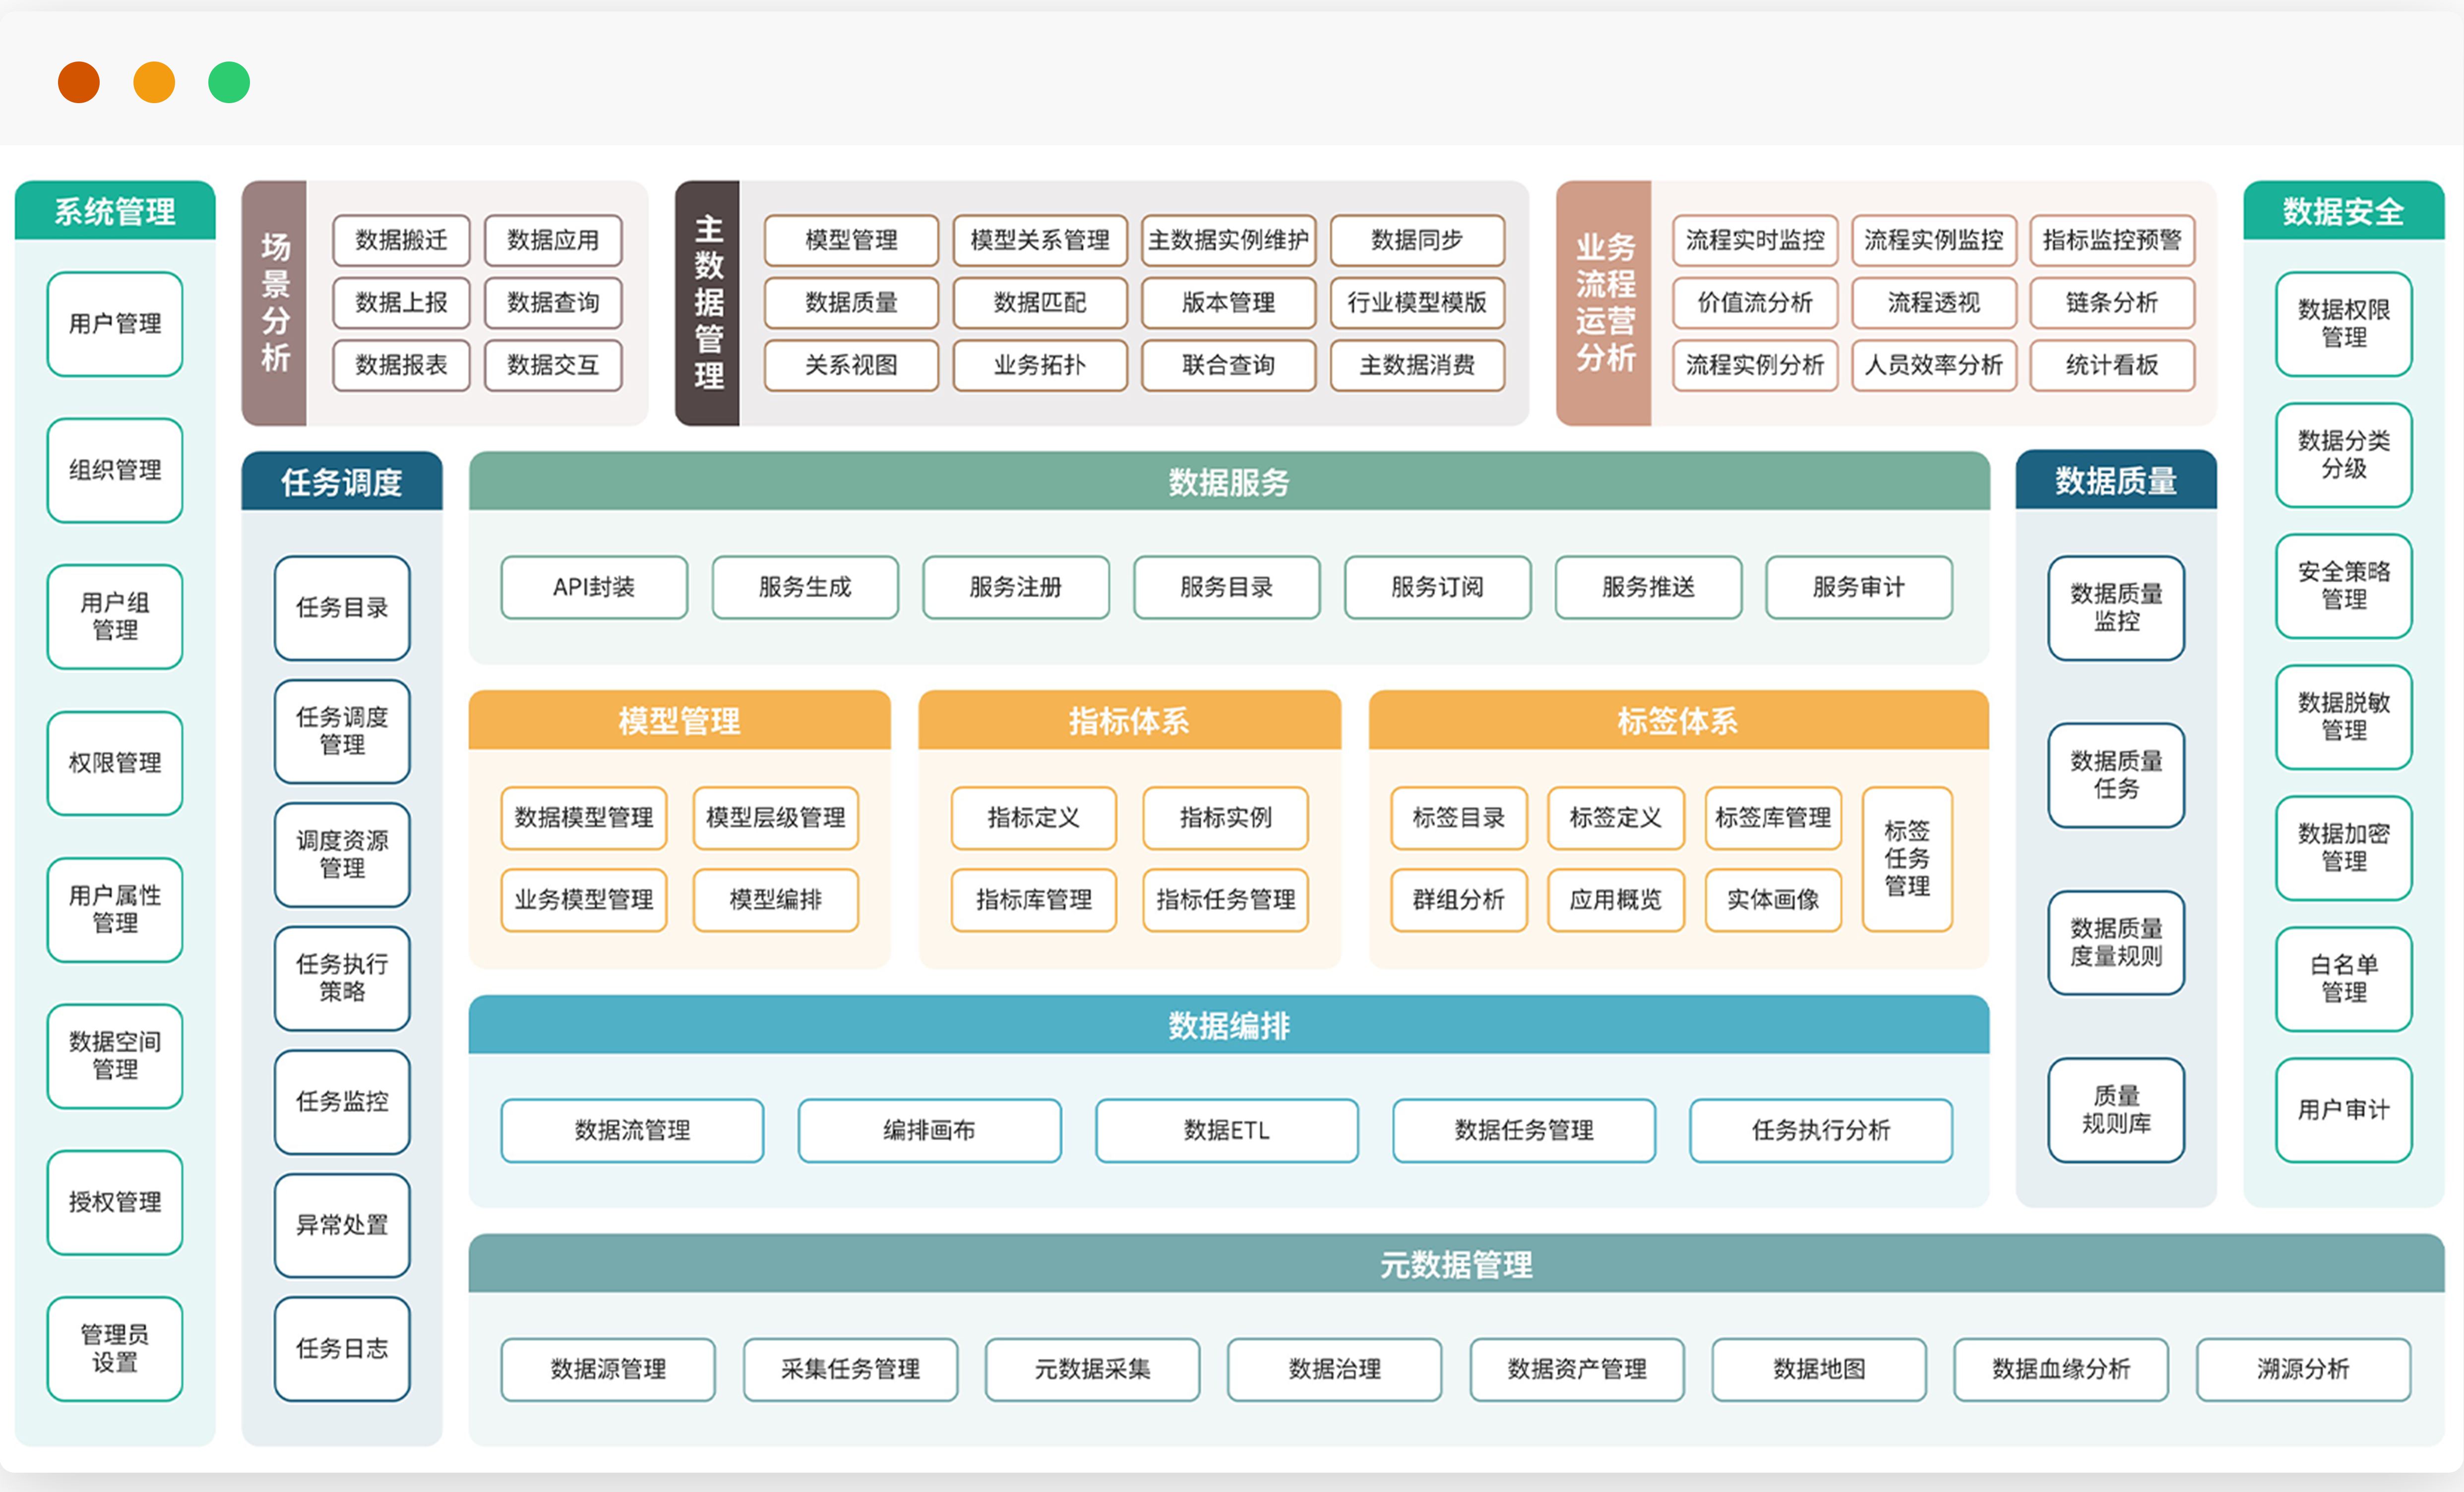Click 数据质量监控 box

tap(2116, 608)
